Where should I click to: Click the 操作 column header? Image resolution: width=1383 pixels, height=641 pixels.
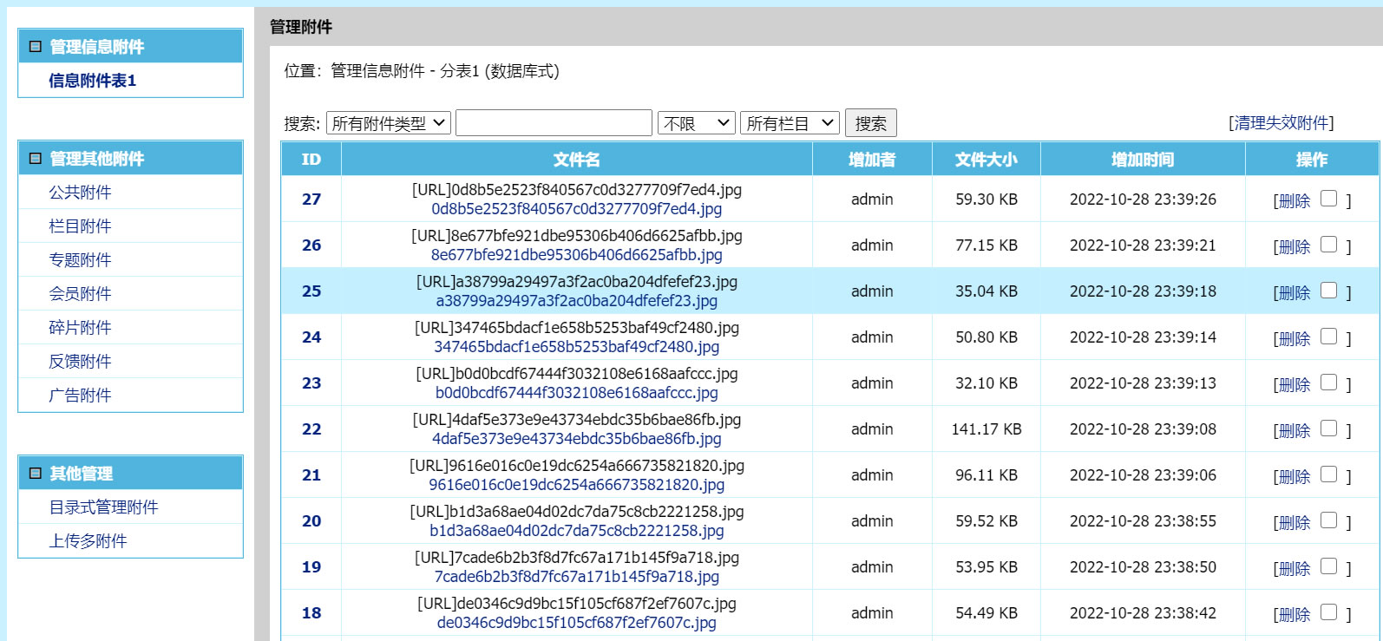pyautogui.click(x=1312, y=160)
